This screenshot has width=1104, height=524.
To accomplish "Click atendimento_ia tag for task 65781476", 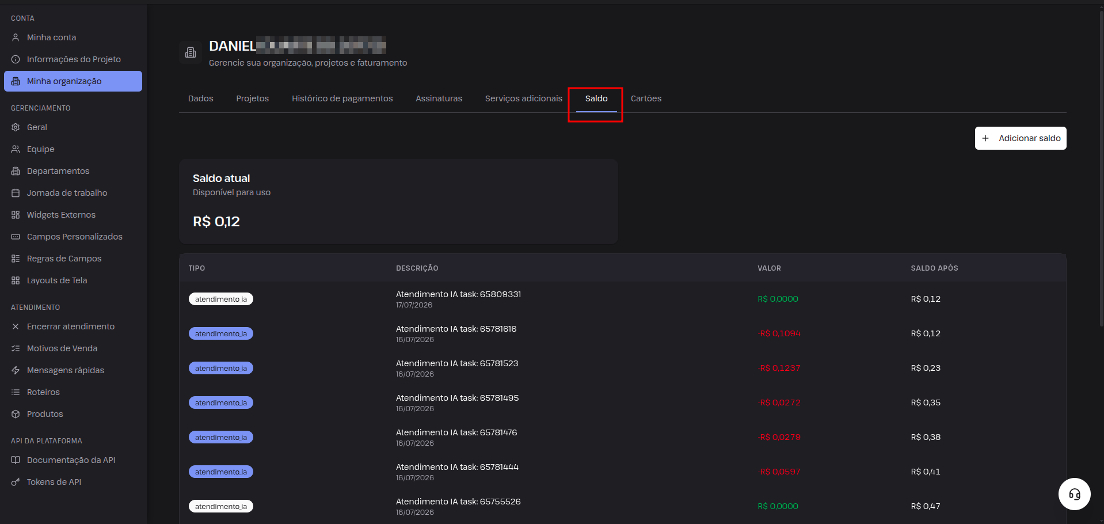I will click(x=221, y=437).
